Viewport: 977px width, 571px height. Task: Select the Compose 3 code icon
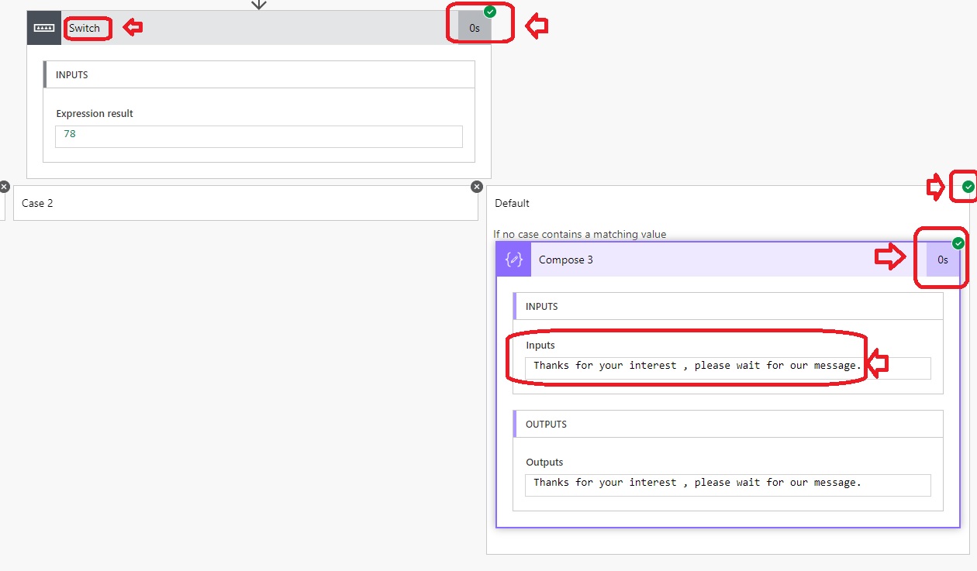(x=513, y=259)
